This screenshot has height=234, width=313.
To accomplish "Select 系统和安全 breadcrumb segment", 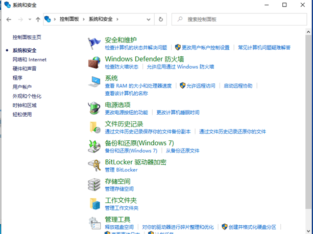I will pyautogui.click(x=101, y=19).
